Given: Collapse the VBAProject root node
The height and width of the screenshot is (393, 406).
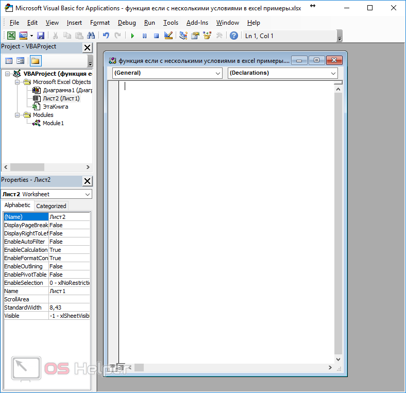Looking at the screenshot, I should point(8,74).
